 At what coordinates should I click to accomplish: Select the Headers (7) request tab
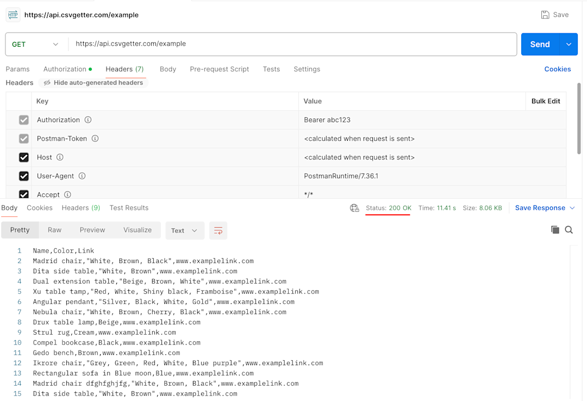pos(124,69)
